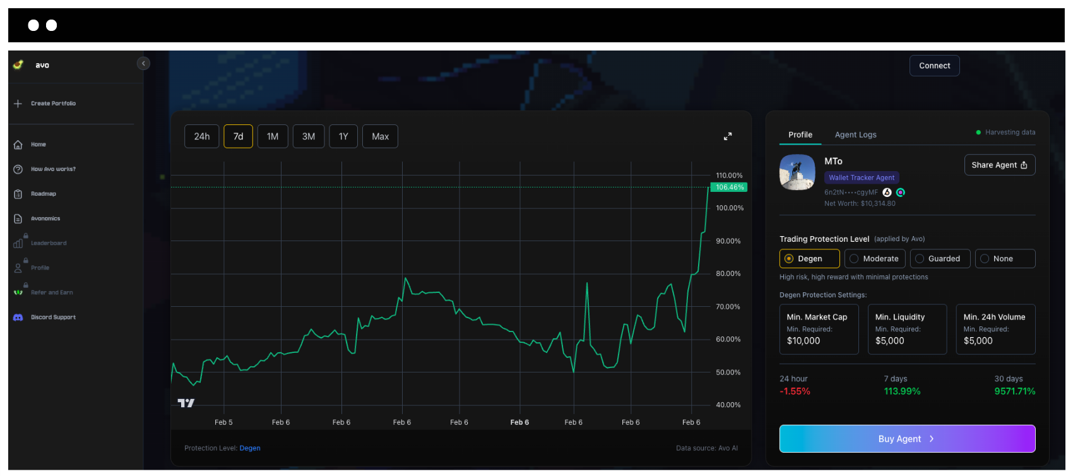The height and width of the screenshot is (476, 1073).
Task: Switch chart range to 24h
Action: click(x=202, y=136)
